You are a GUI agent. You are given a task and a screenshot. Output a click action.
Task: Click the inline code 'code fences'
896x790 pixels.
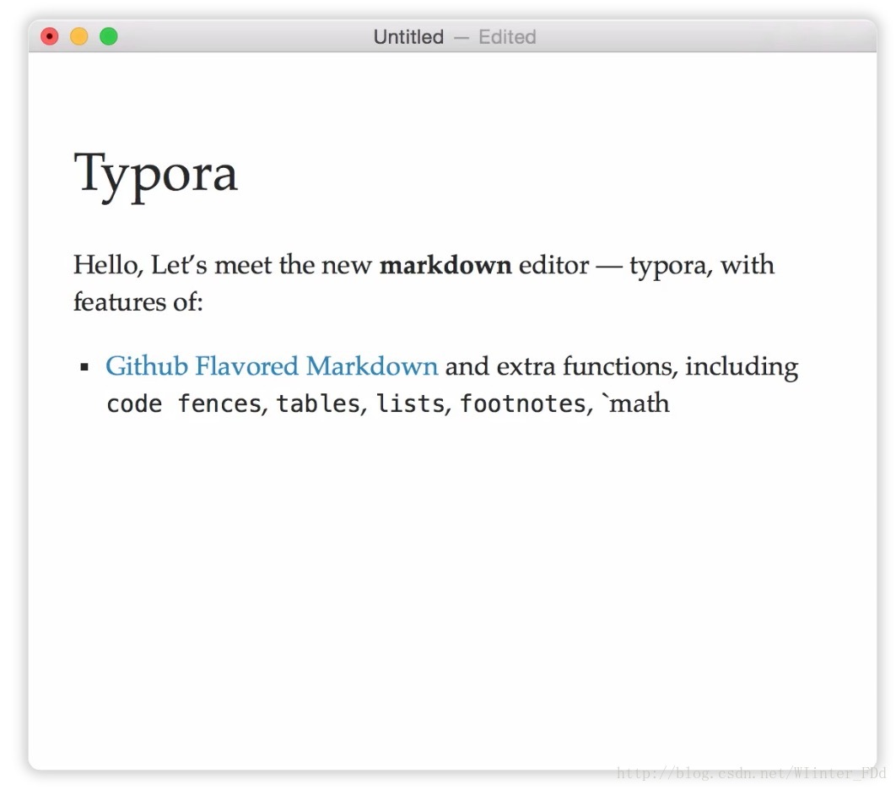coord(184,403)
